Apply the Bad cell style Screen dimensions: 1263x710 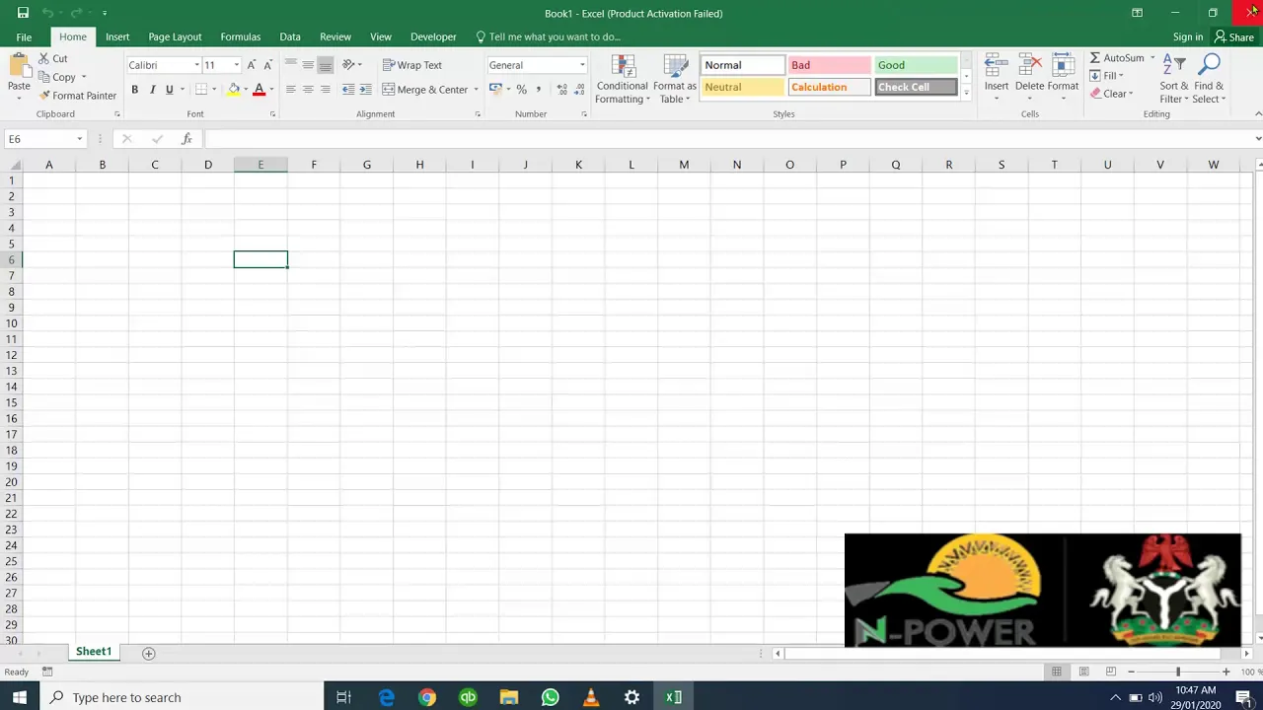[x=829, y=65]
